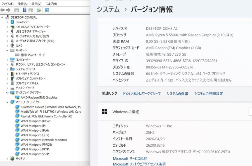Open the システムの詳細設定 link
The width and height of the screenshot is (252, 166).
[208, 94]
